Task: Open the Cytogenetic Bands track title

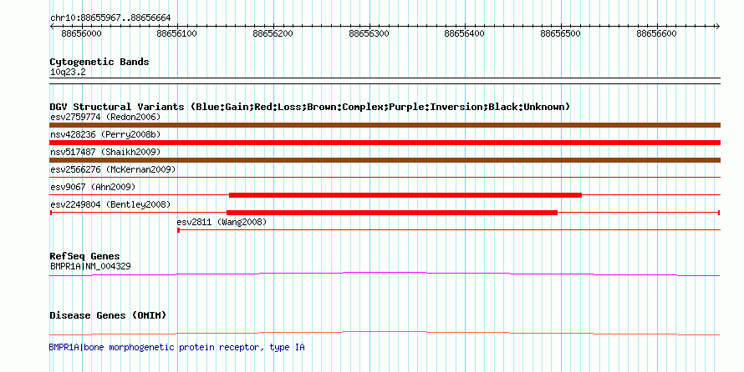Action: click(x=99, y=62)
